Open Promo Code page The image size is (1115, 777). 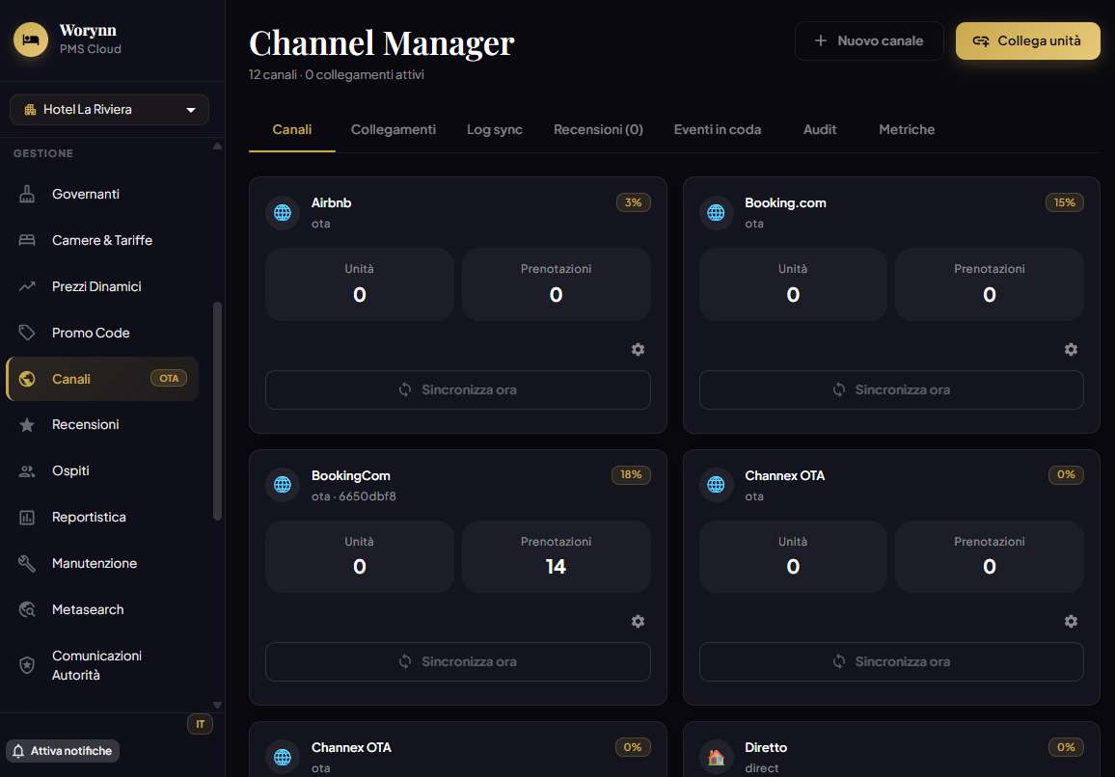click(x=103, y=333)
